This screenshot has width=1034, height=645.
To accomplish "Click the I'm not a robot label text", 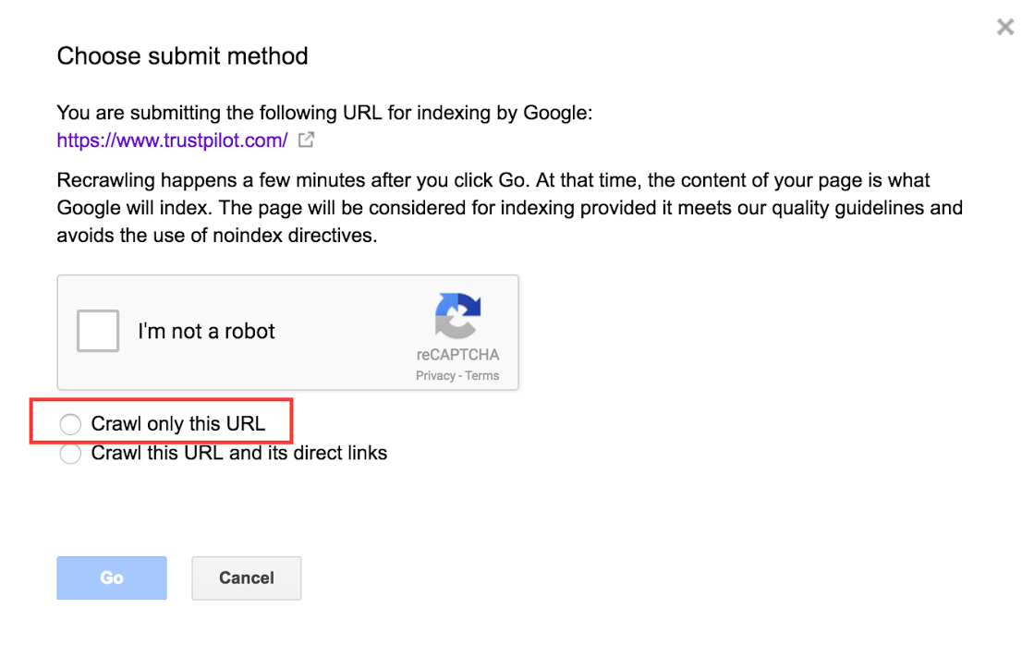I will tap(206, 331).
